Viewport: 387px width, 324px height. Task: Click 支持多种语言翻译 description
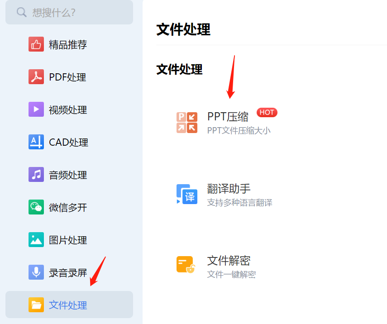[239, 203]
